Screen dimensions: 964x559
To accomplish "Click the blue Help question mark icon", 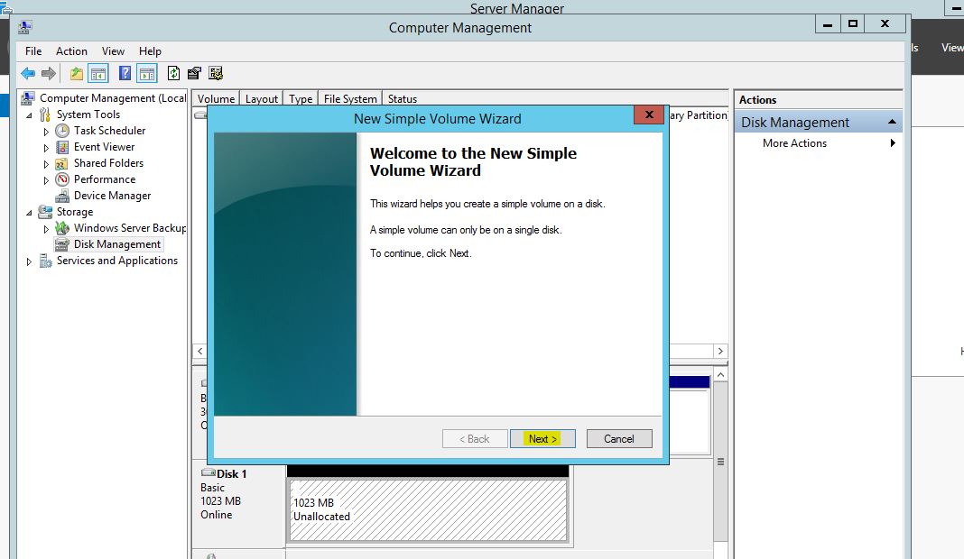I will point(125,74).
